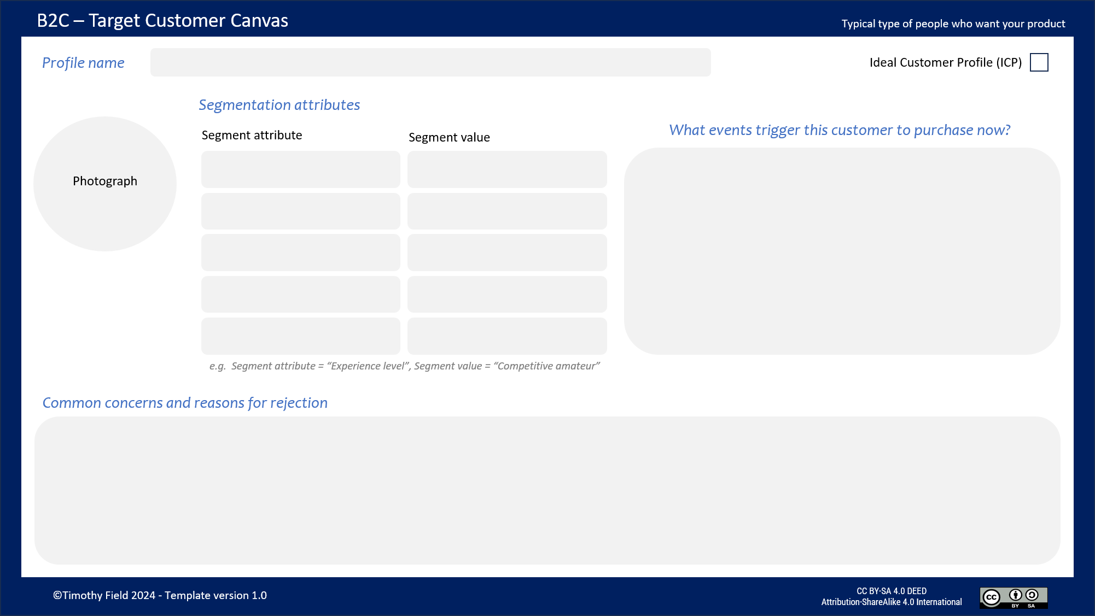Click the 'Segmentation attributes' heading
Screen dimensions: 1095x616
point(279,104)
